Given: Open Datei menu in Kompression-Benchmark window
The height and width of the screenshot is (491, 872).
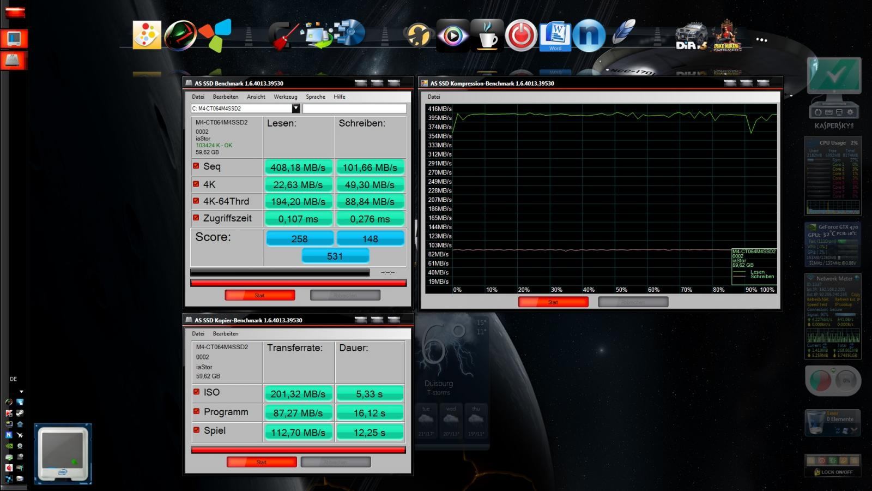Looking at the screenshot, I should [x=434, y=97].
